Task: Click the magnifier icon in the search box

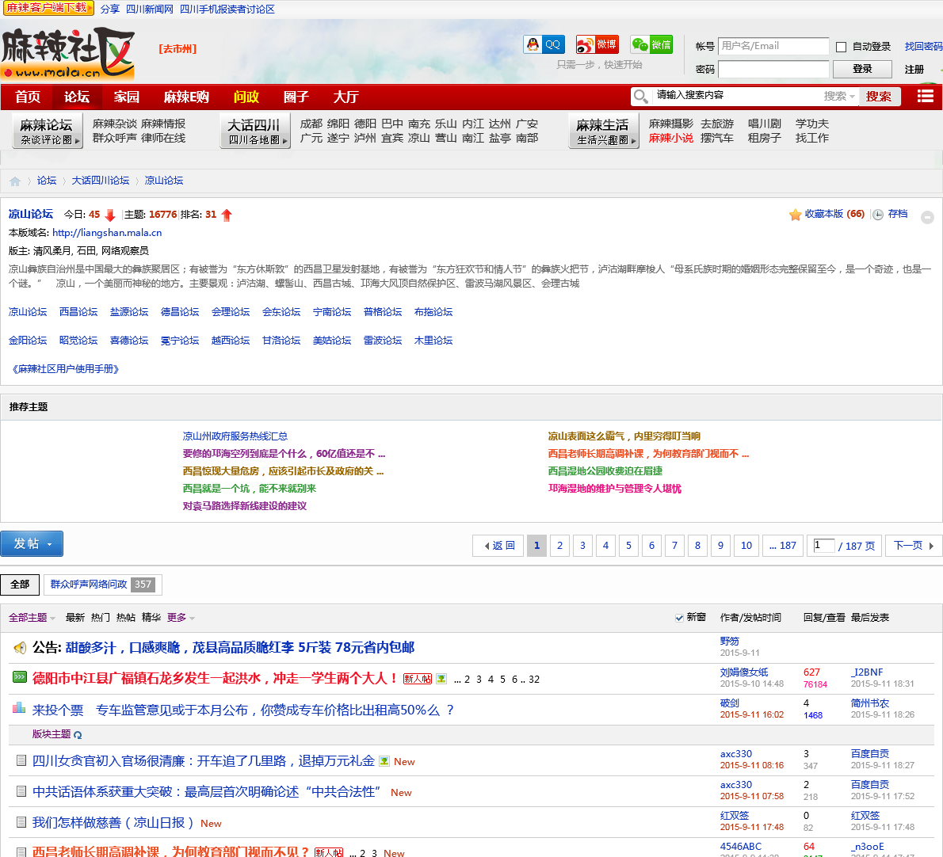Action: (x=641, y=96)
